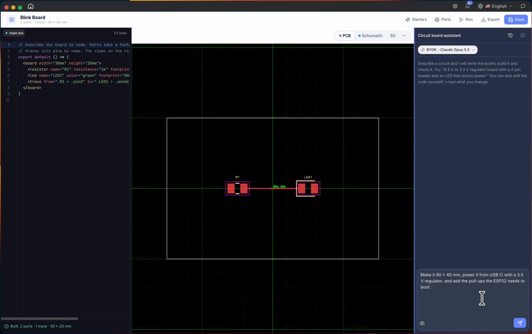Select the main.tsx file tab
532x334 pixels.
(x=14, y=33)
